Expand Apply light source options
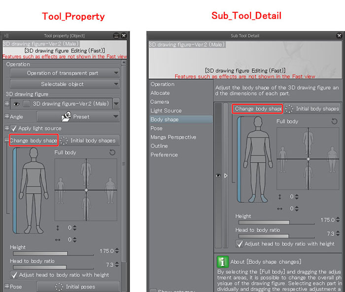This screenshot has height=292, width=345. [x=7, y=128]
